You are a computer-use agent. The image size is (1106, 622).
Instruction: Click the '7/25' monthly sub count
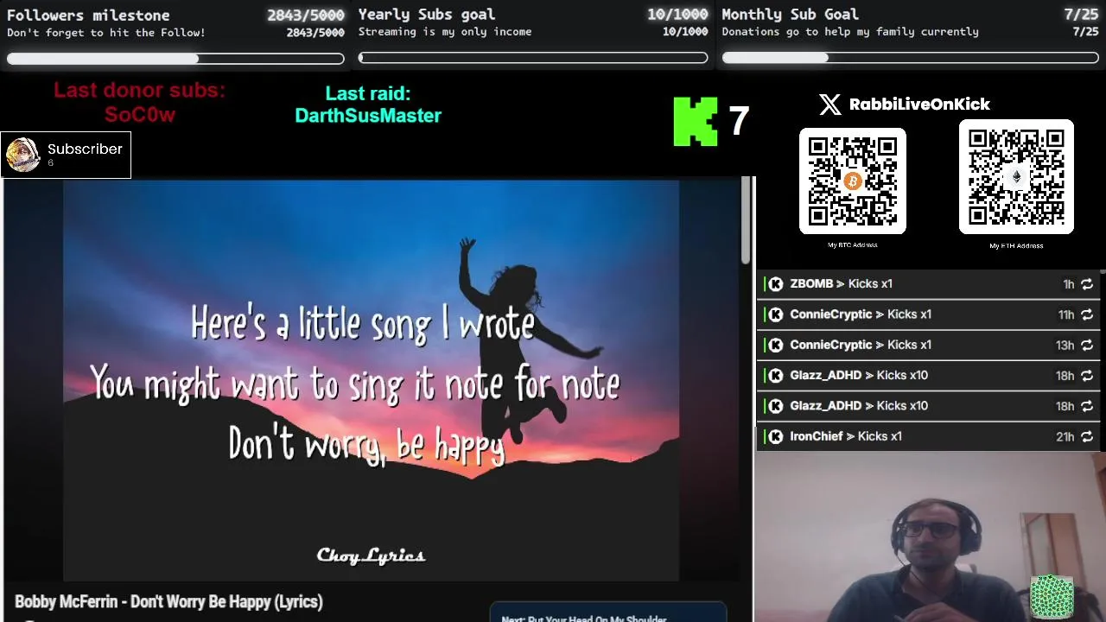point(1081,15)
